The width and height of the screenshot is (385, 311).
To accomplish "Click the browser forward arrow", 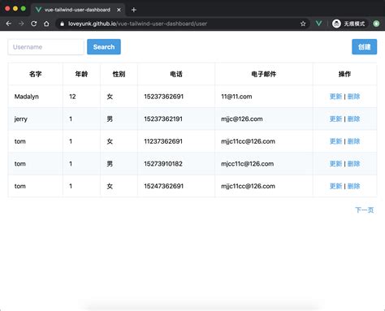I will point(21,24).
